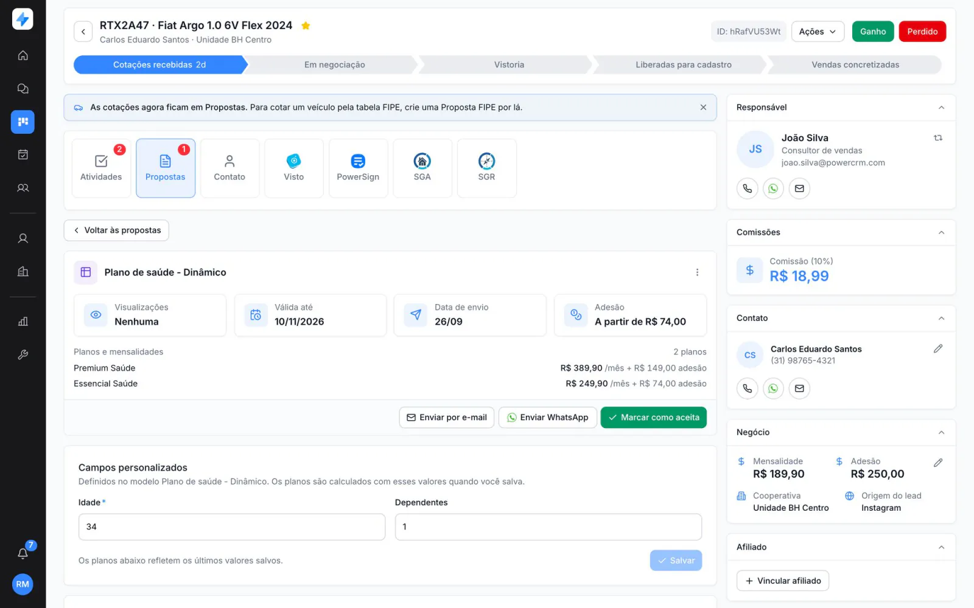Email Carlos Eduardo Santos via envelope icon
This screenshot has height=608, width=974.
tap(799, 389)
